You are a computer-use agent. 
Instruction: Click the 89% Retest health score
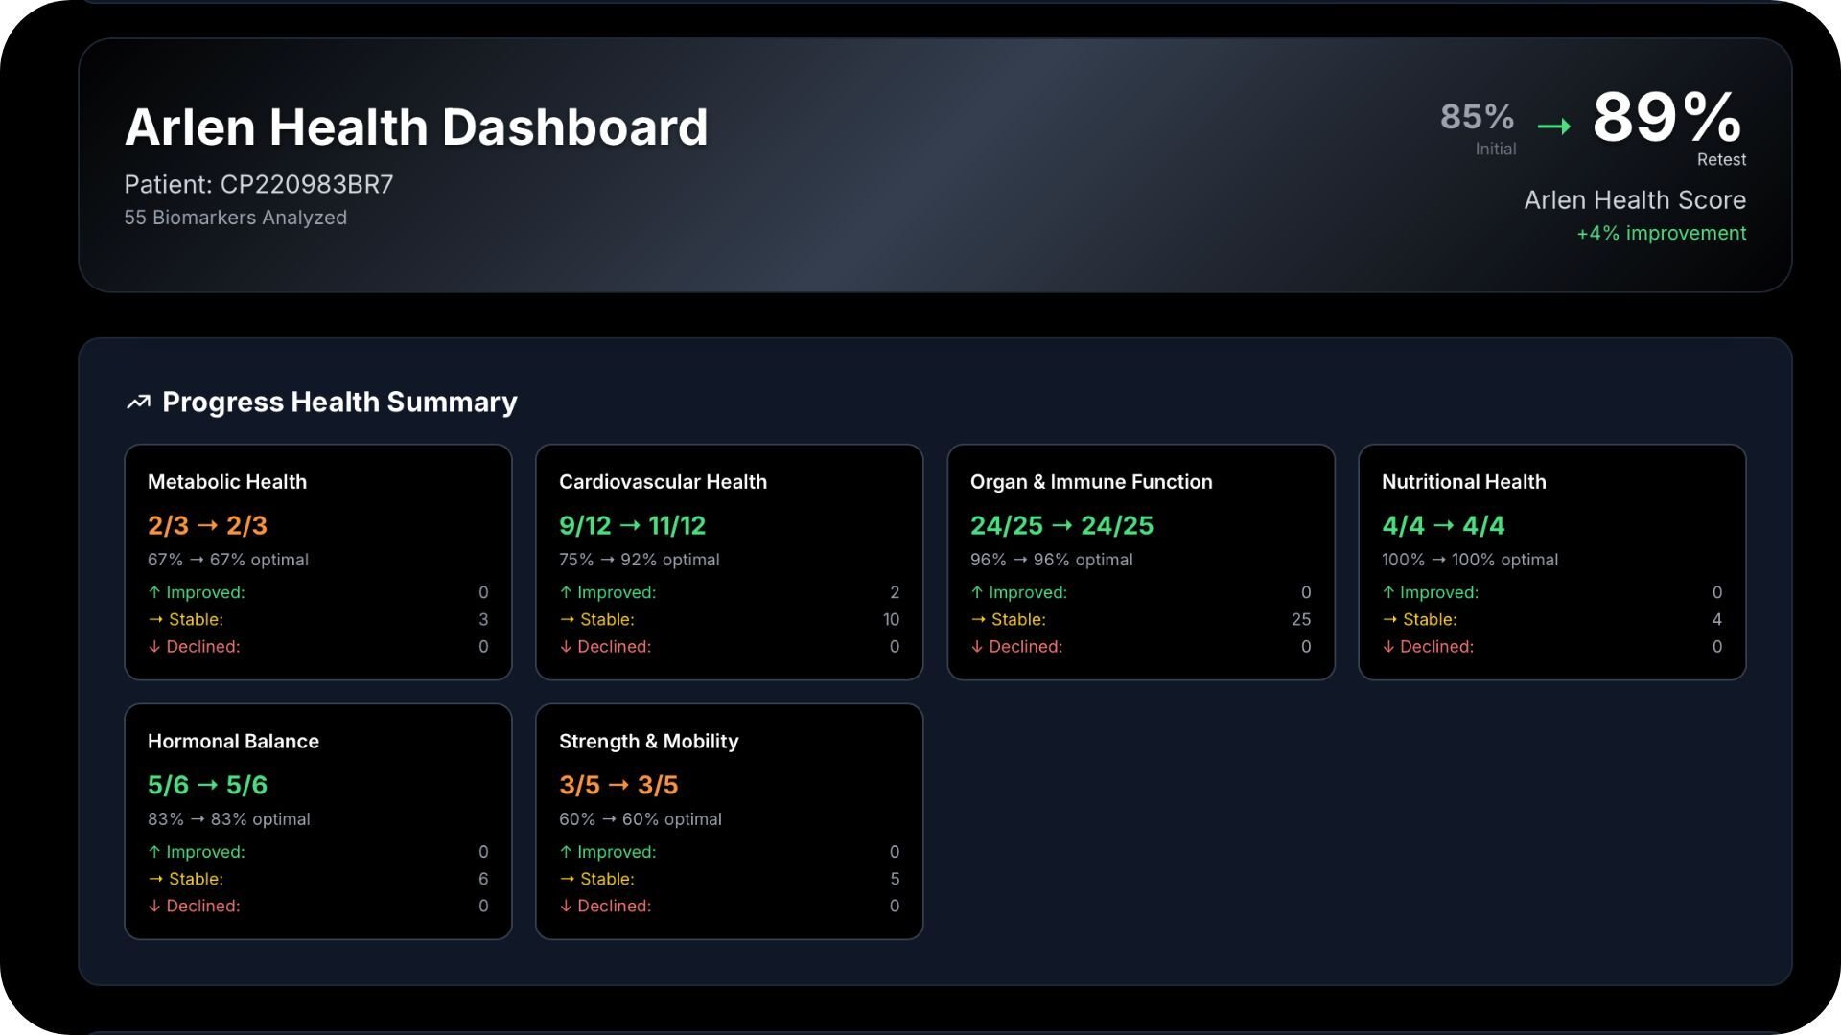click(1666, 119)
